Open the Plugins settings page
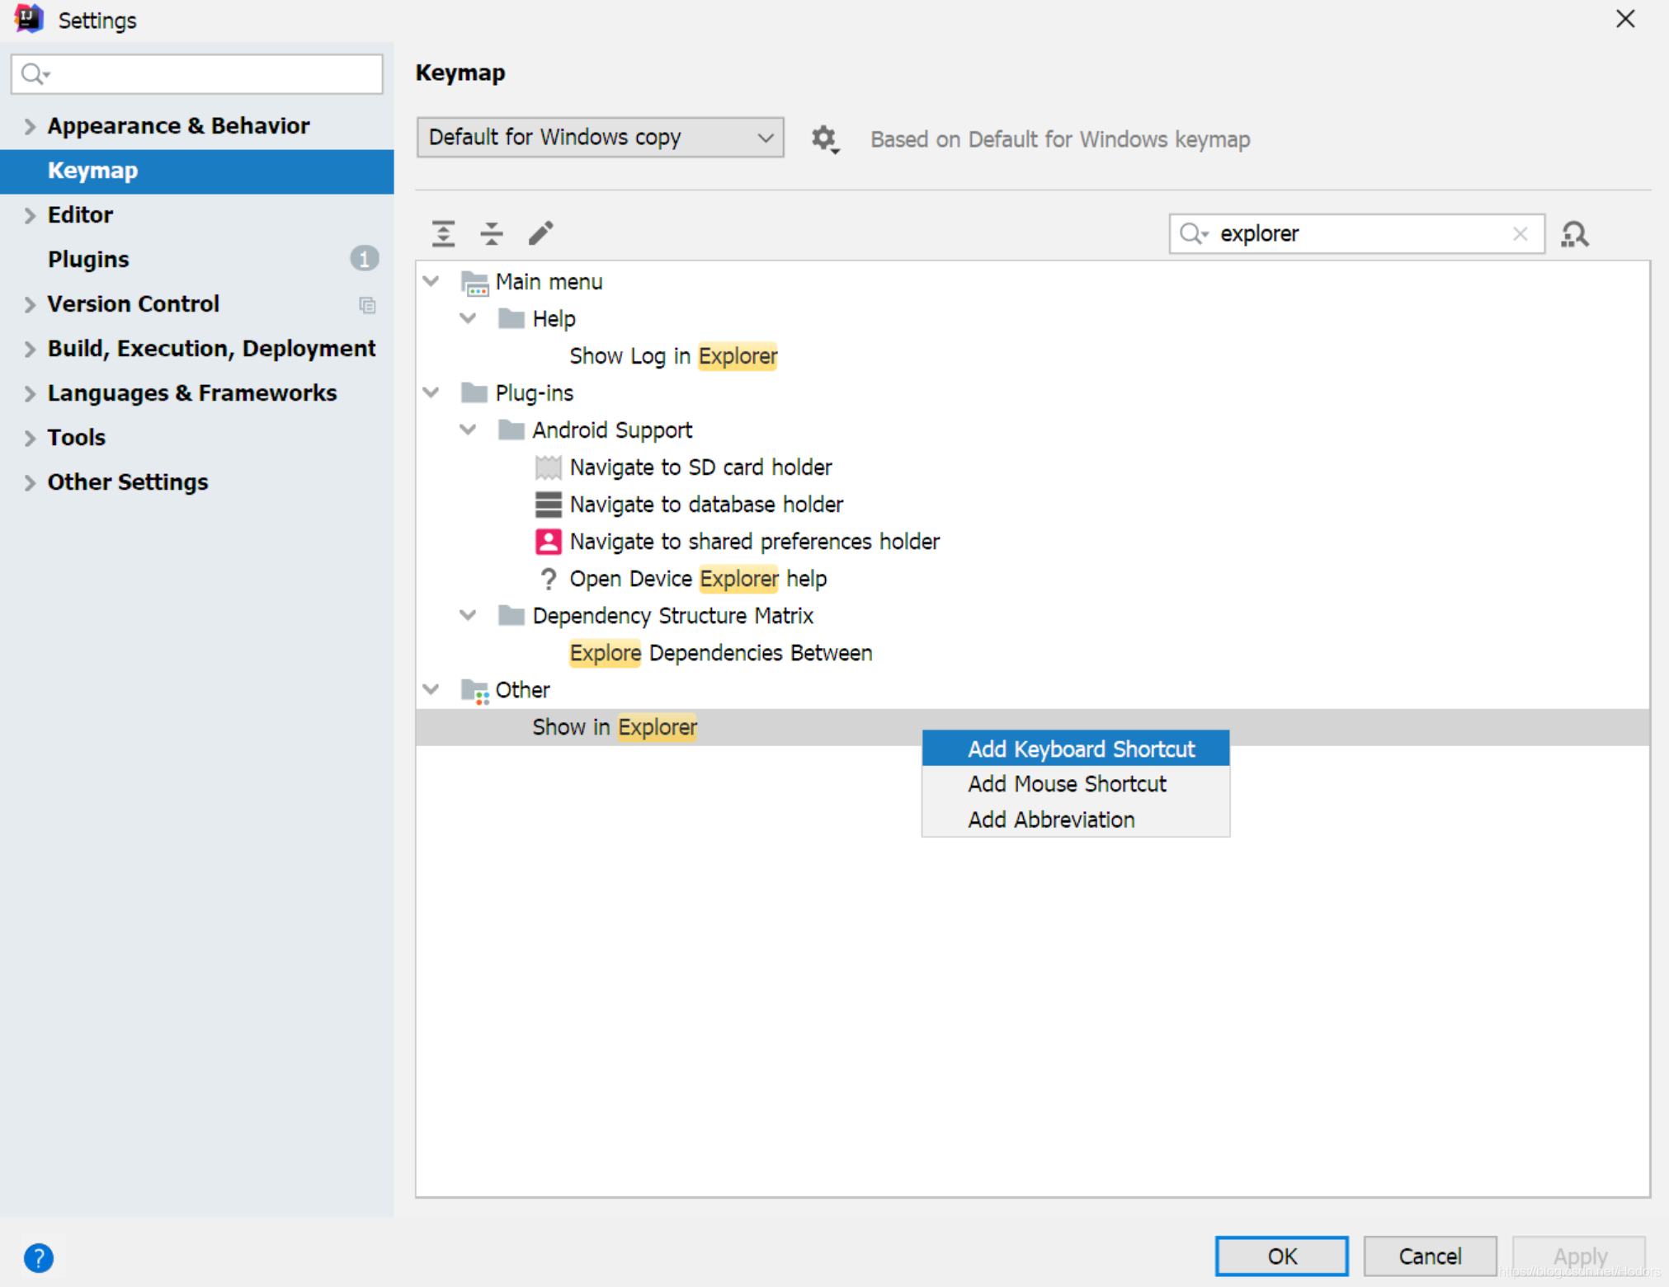The width and height of the screenshot is (1669, 1287). coord(88,259)
